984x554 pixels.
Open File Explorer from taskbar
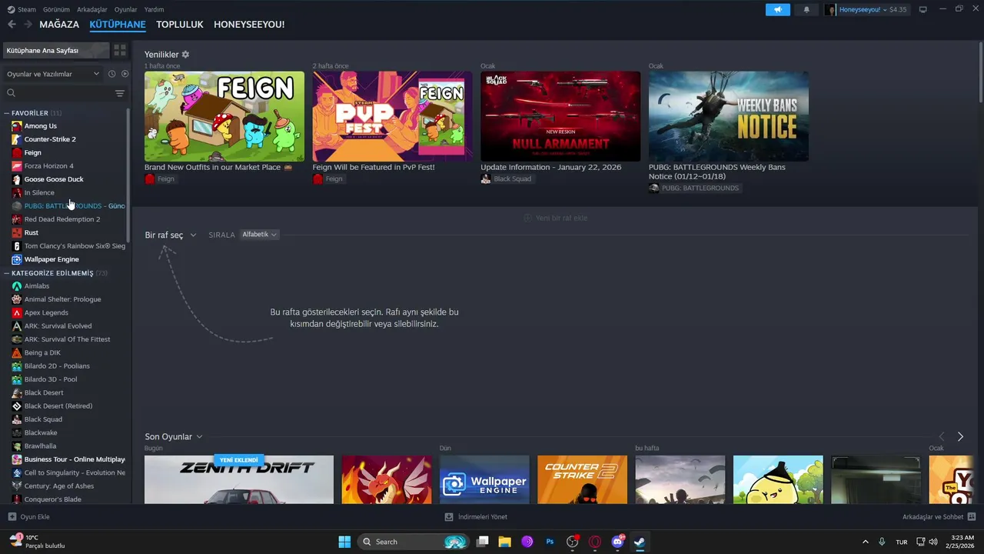click(x=504, y=542)
